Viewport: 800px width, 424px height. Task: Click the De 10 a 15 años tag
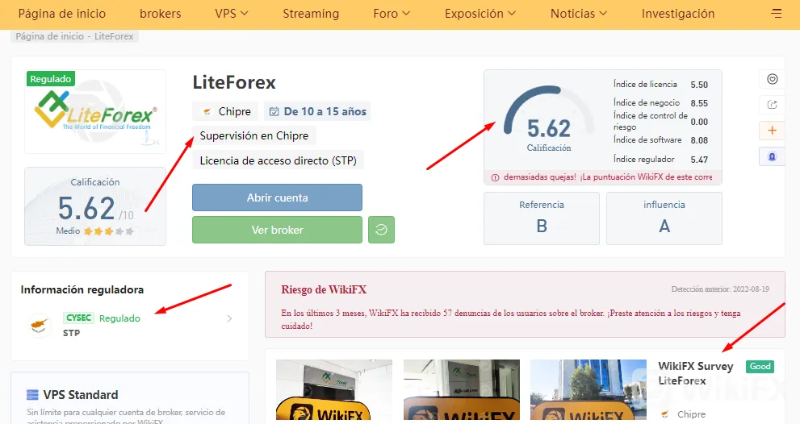(x=317, y=111)
